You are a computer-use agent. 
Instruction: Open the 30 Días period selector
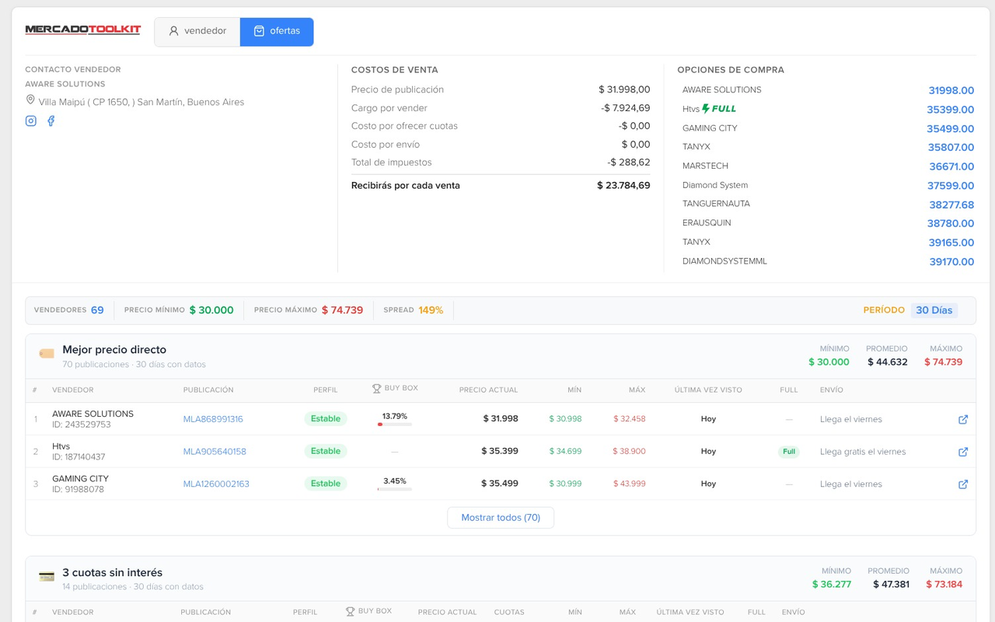934,310
